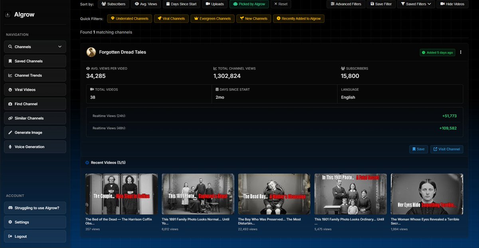Click Forgotten Dread Tales channel avatar
The height and width of the screenshot is (248, 479).
click(91, 52)
